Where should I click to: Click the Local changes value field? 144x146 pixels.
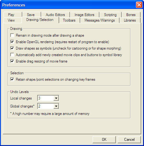tap(46, 98)
